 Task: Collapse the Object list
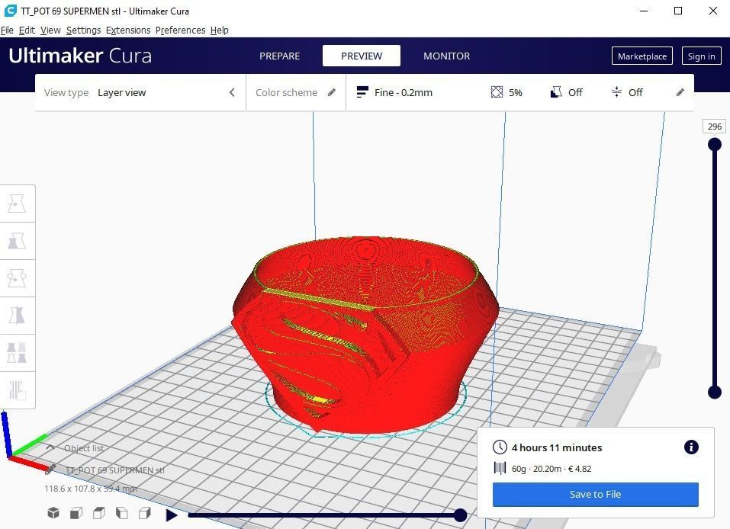coord(50,447)
